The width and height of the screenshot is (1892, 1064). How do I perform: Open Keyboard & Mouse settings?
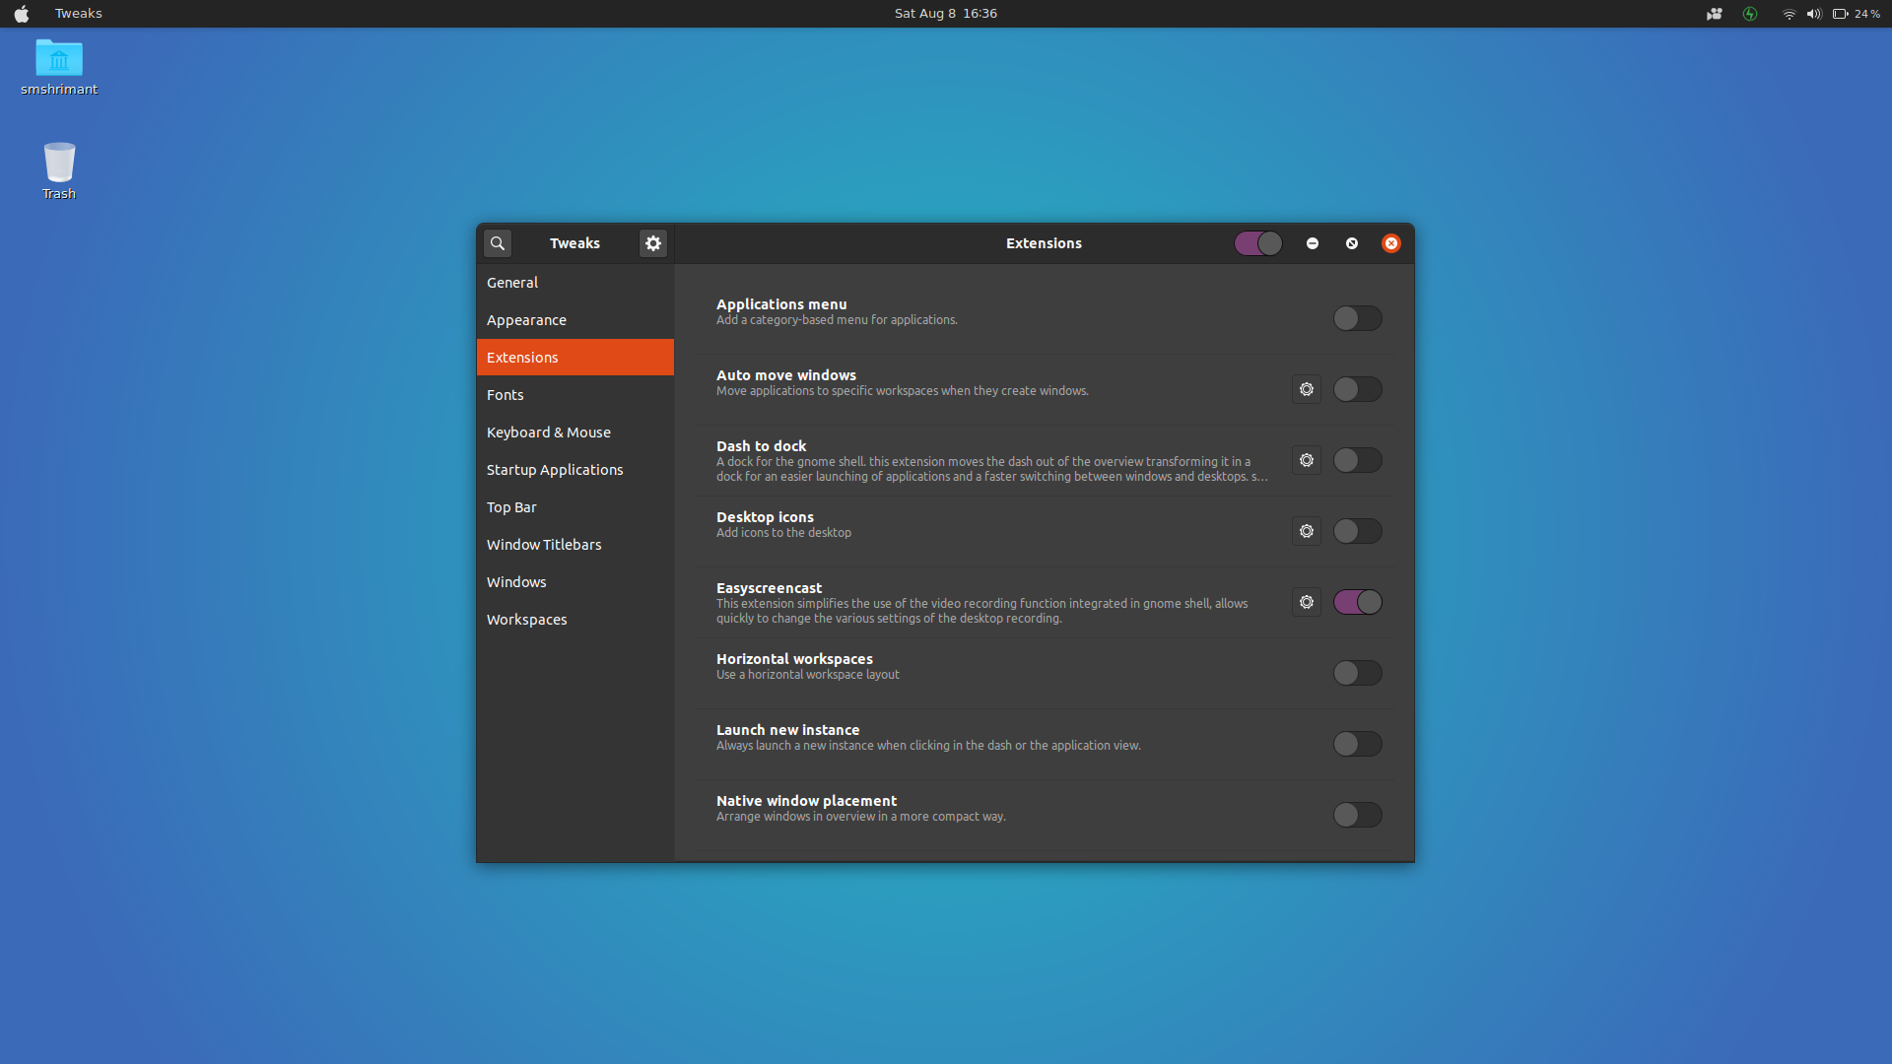coord(575,432)
